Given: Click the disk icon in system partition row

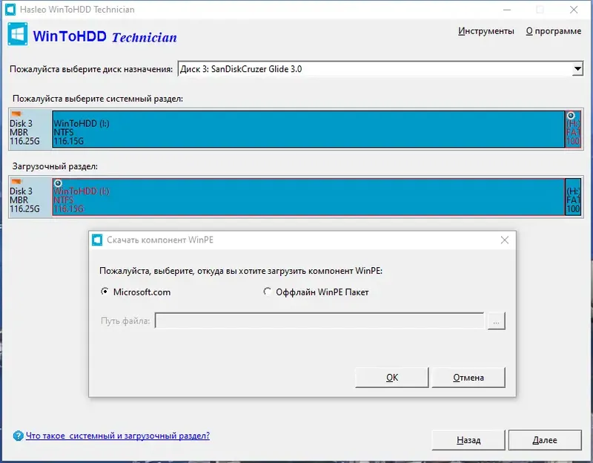Looking at the screenshot, I should click(x=16, y=114).
